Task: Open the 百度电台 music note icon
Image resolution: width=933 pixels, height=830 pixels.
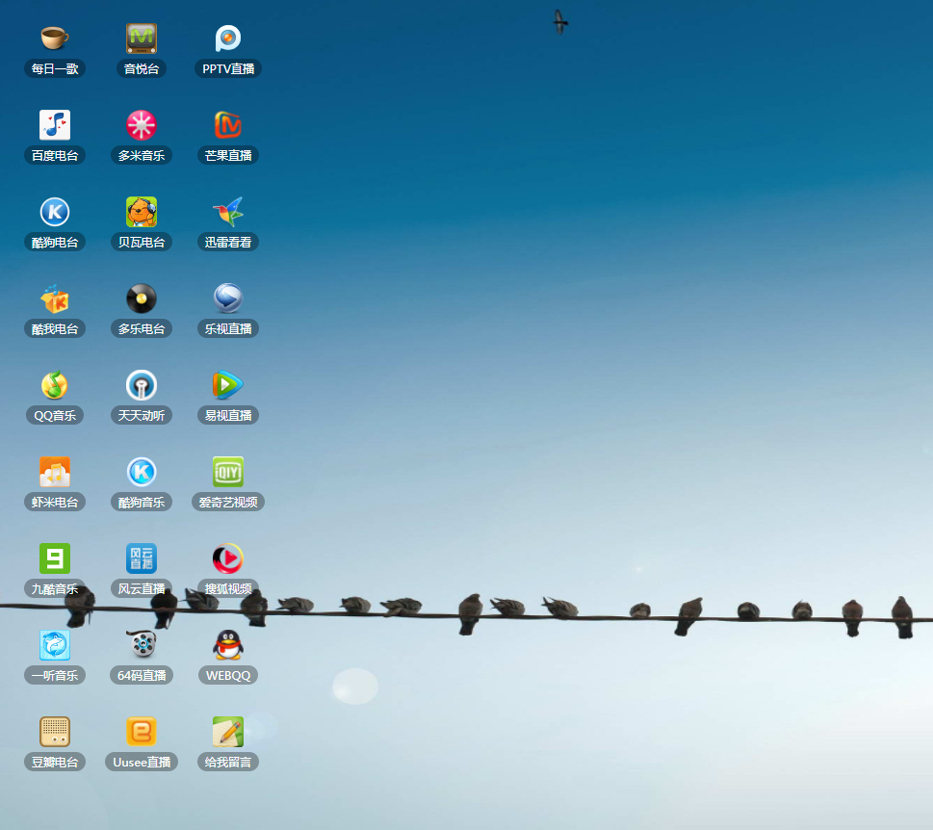Action: click(x=55, y=125)
